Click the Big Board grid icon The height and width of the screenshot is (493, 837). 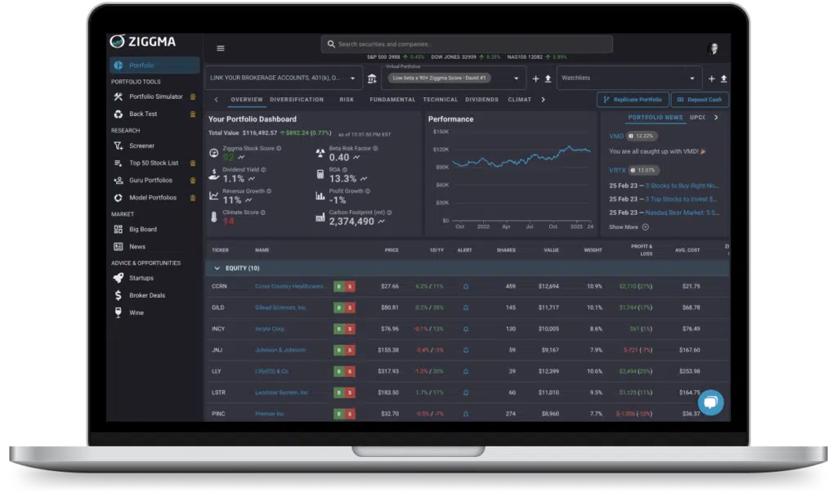[118, 229]
